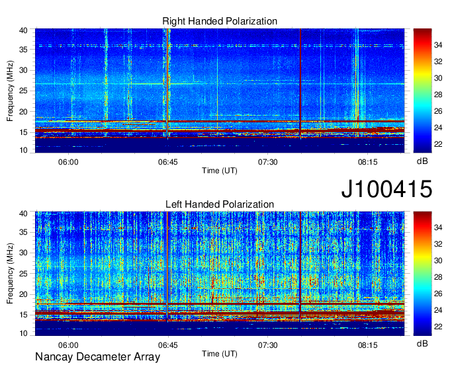Click the 22 dB tick on Right Handed colorbar
This screenshot has width=450, height=365.
(438, 144)
